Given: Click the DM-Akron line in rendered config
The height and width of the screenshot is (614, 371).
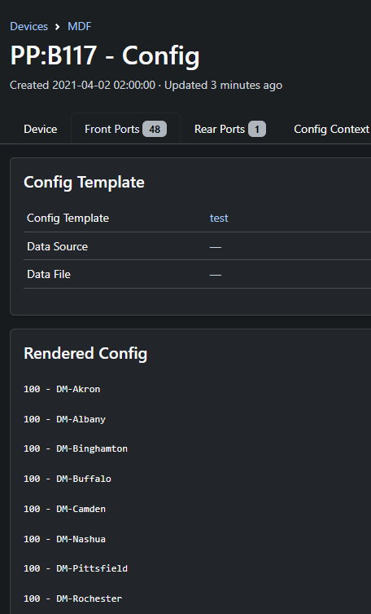Looking at the screenshot, I should (62, 389).
